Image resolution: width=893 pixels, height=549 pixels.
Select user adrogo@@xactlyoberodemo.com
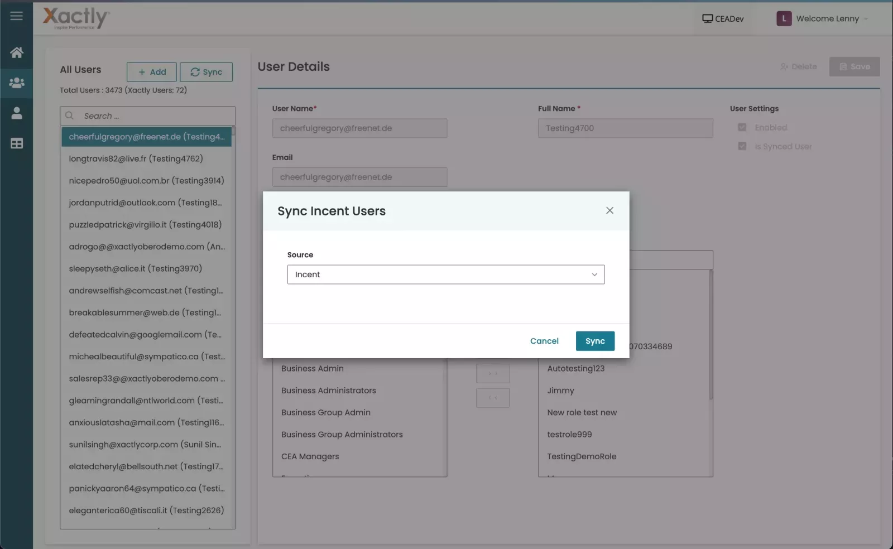tap(146, 247)
